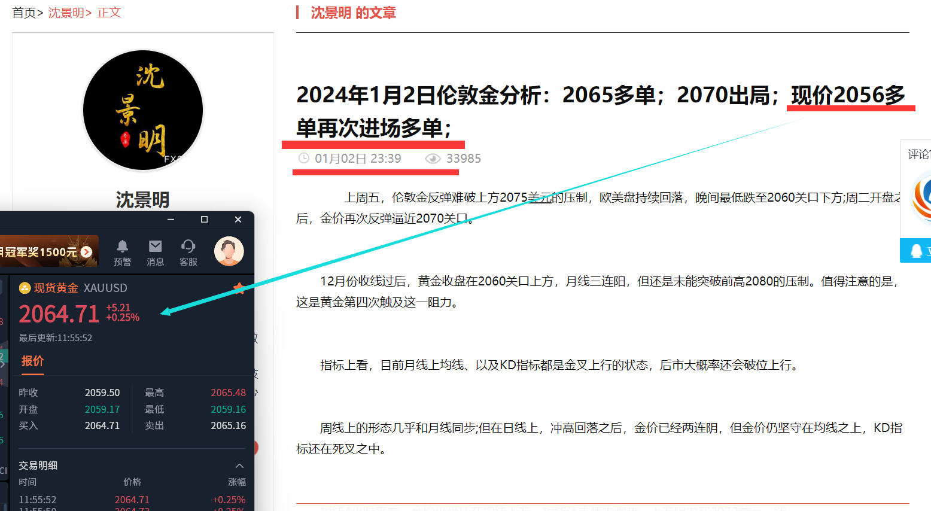Click the view count 33985

click(x=464, y=159)
